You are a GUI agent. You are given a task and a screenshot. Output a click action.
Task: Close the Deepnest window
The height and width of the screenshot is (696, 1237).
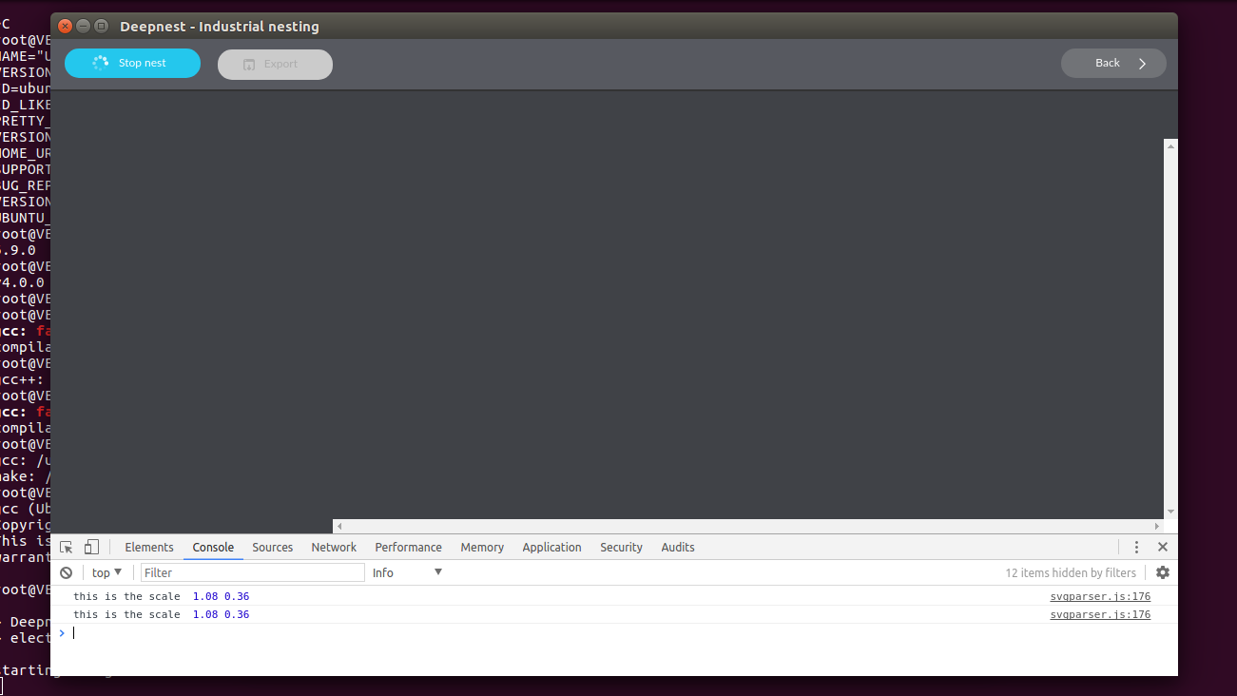pos(66,26)
